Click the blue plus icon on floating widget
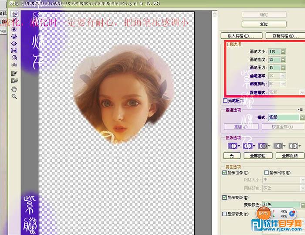The width and height of the screenshot is (305, 235). [x=292, y=214]
